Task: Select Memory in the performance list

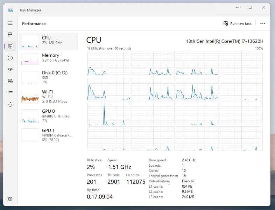Action: 48,59
